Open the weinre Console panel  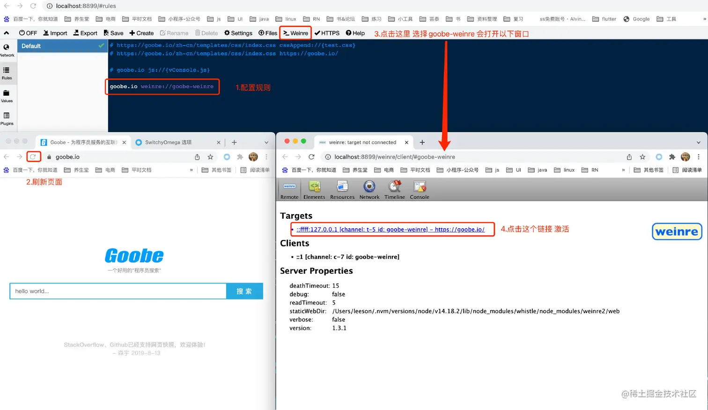tap(420, 190)
